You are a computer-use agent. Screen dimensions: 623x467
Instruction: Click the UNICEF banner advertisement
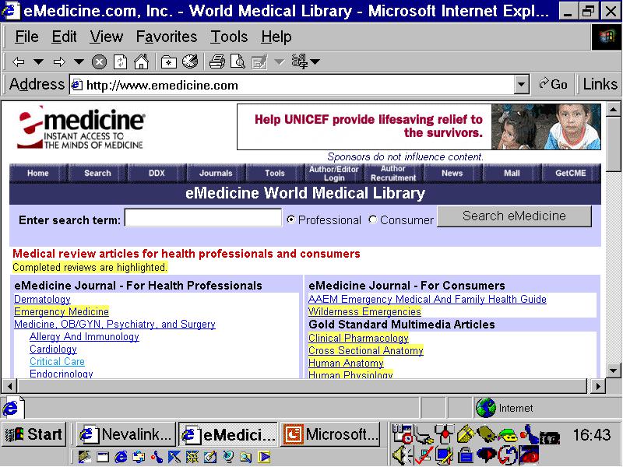click(419, 127)
